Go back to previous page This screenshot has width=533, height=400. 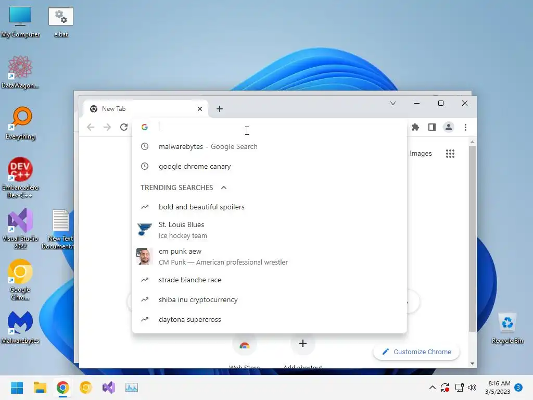(x=91, y=127)
